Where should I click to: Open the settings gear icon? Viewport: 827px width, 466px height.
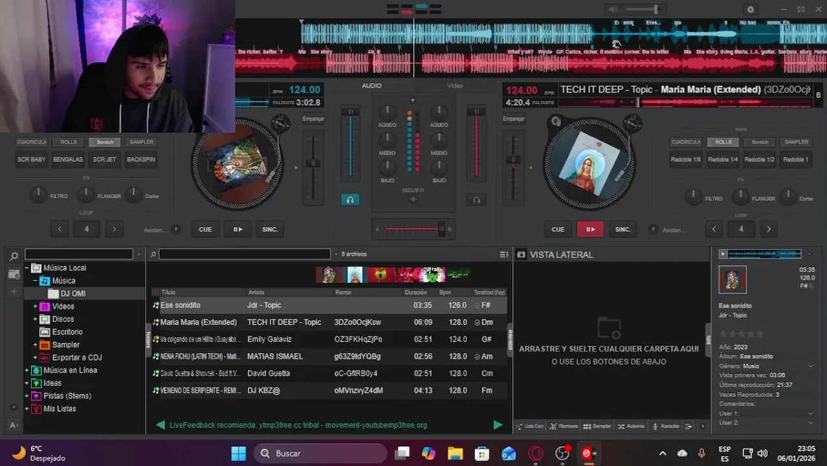(751, 10)
